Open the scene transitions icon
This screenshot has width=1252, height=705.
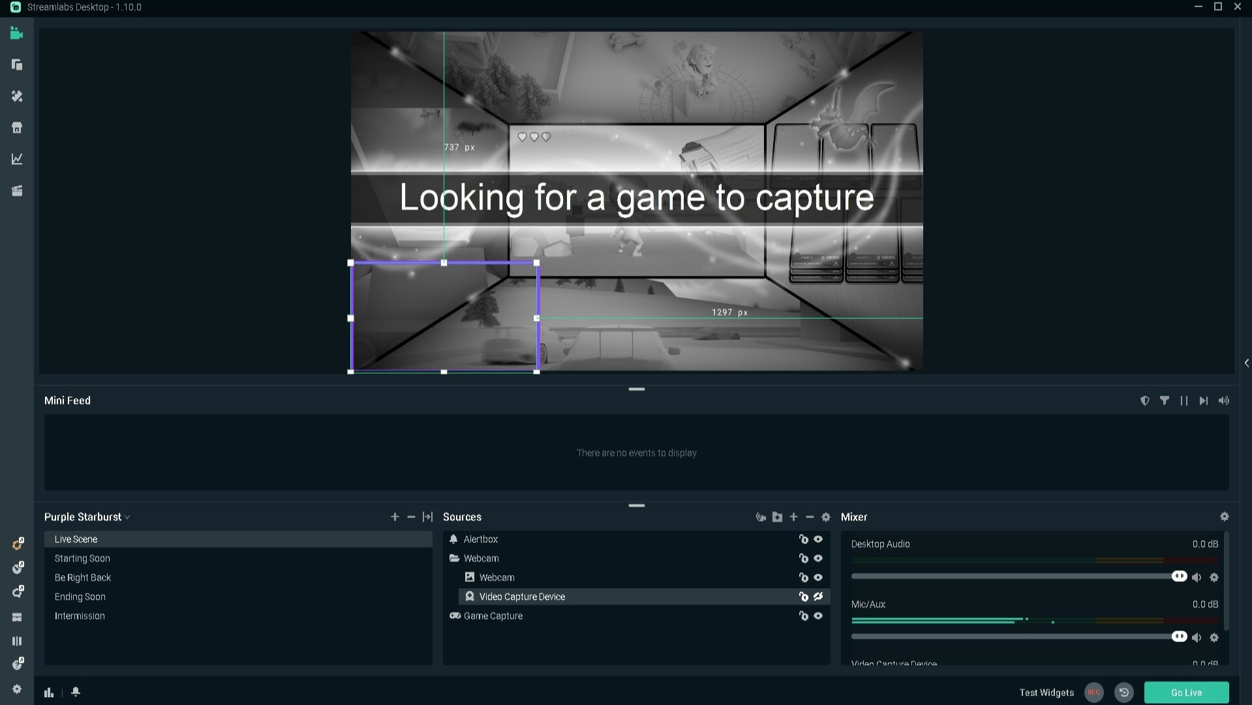tap(428, 517)
